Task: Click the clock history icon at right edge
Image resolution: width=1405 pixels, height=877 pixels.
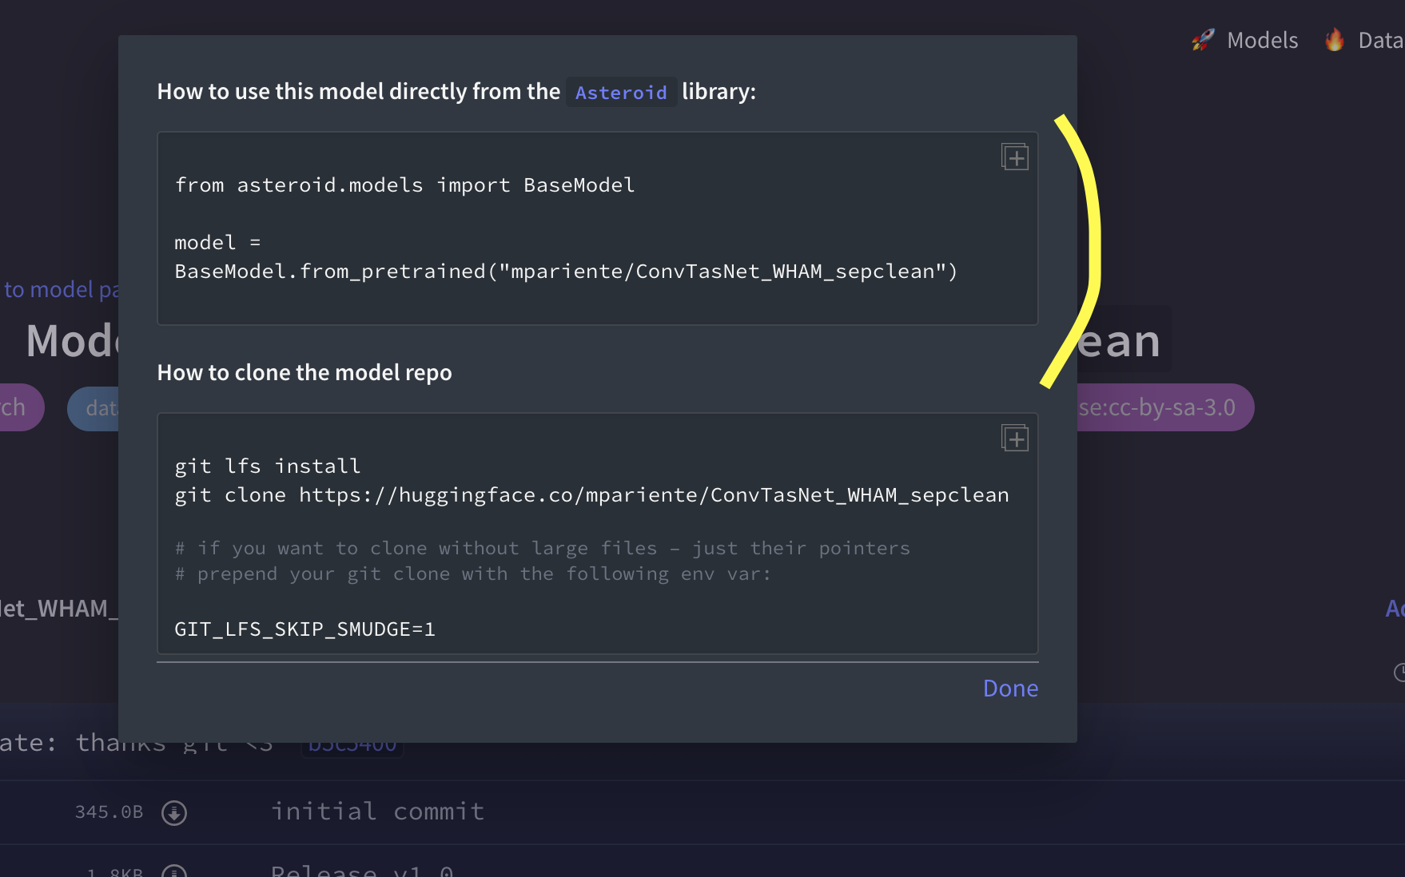Action: click(1399, 673)
